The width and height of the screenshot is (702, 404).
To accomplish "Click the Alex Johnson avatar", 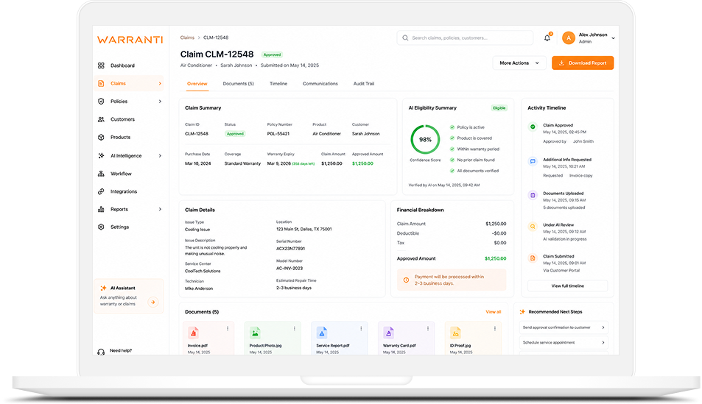I will tap(569, 38).
